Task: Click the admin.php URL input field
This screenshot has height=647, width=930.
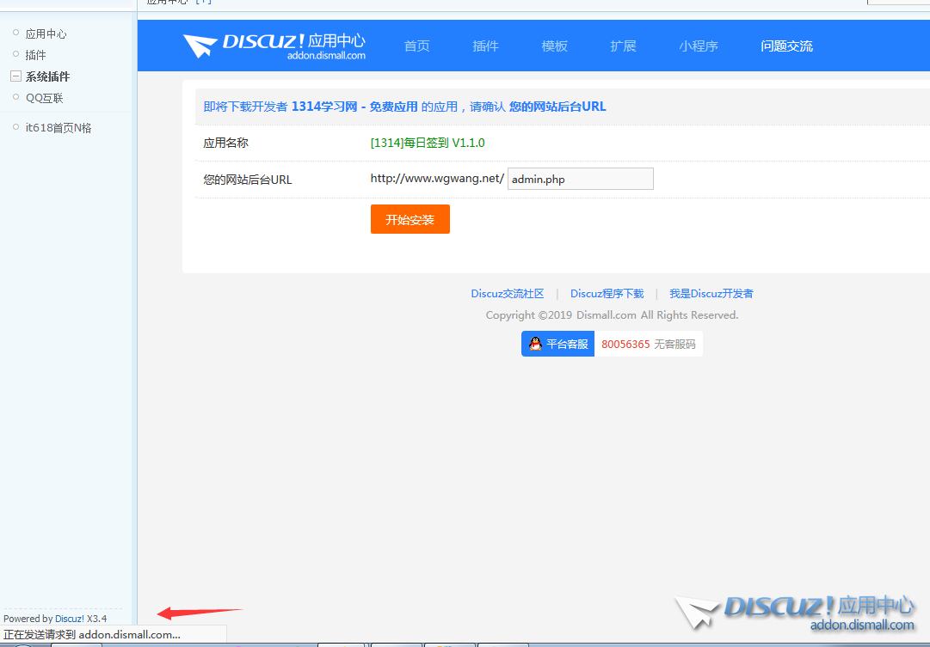Action: pos(580,179)
